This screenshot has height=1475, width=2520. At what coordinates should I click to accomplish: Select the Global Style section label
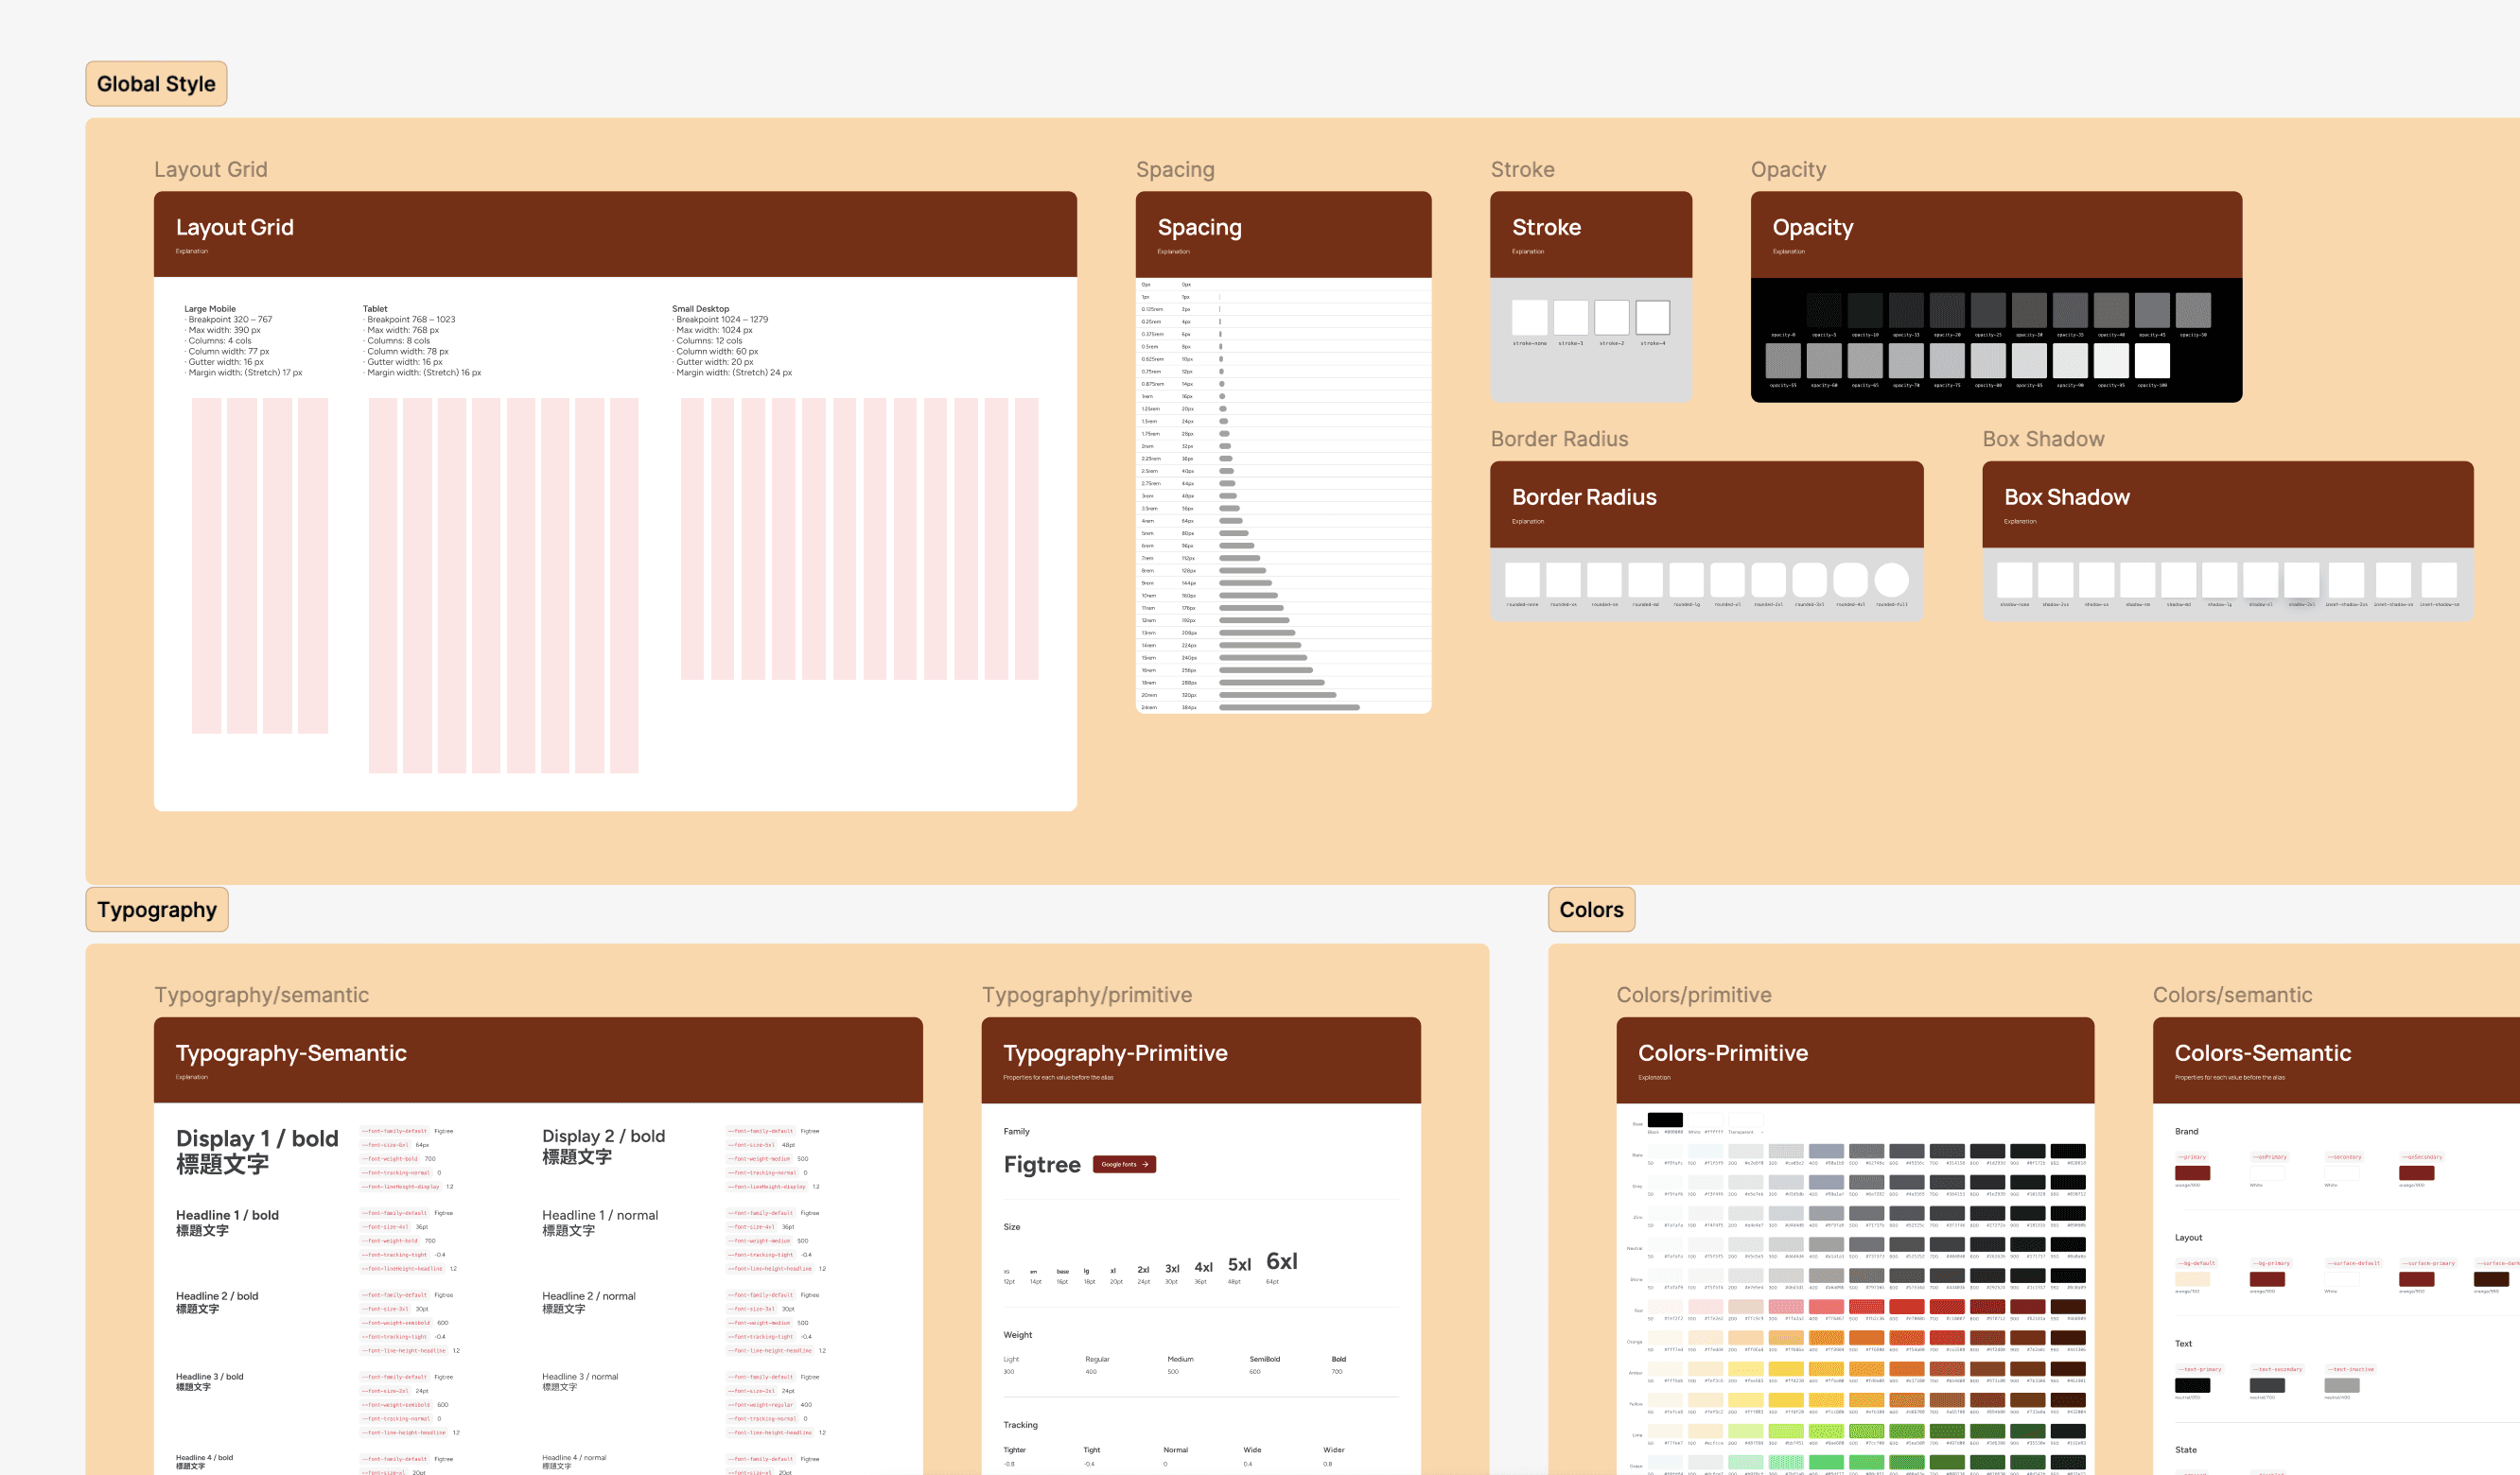click(156, 84)
